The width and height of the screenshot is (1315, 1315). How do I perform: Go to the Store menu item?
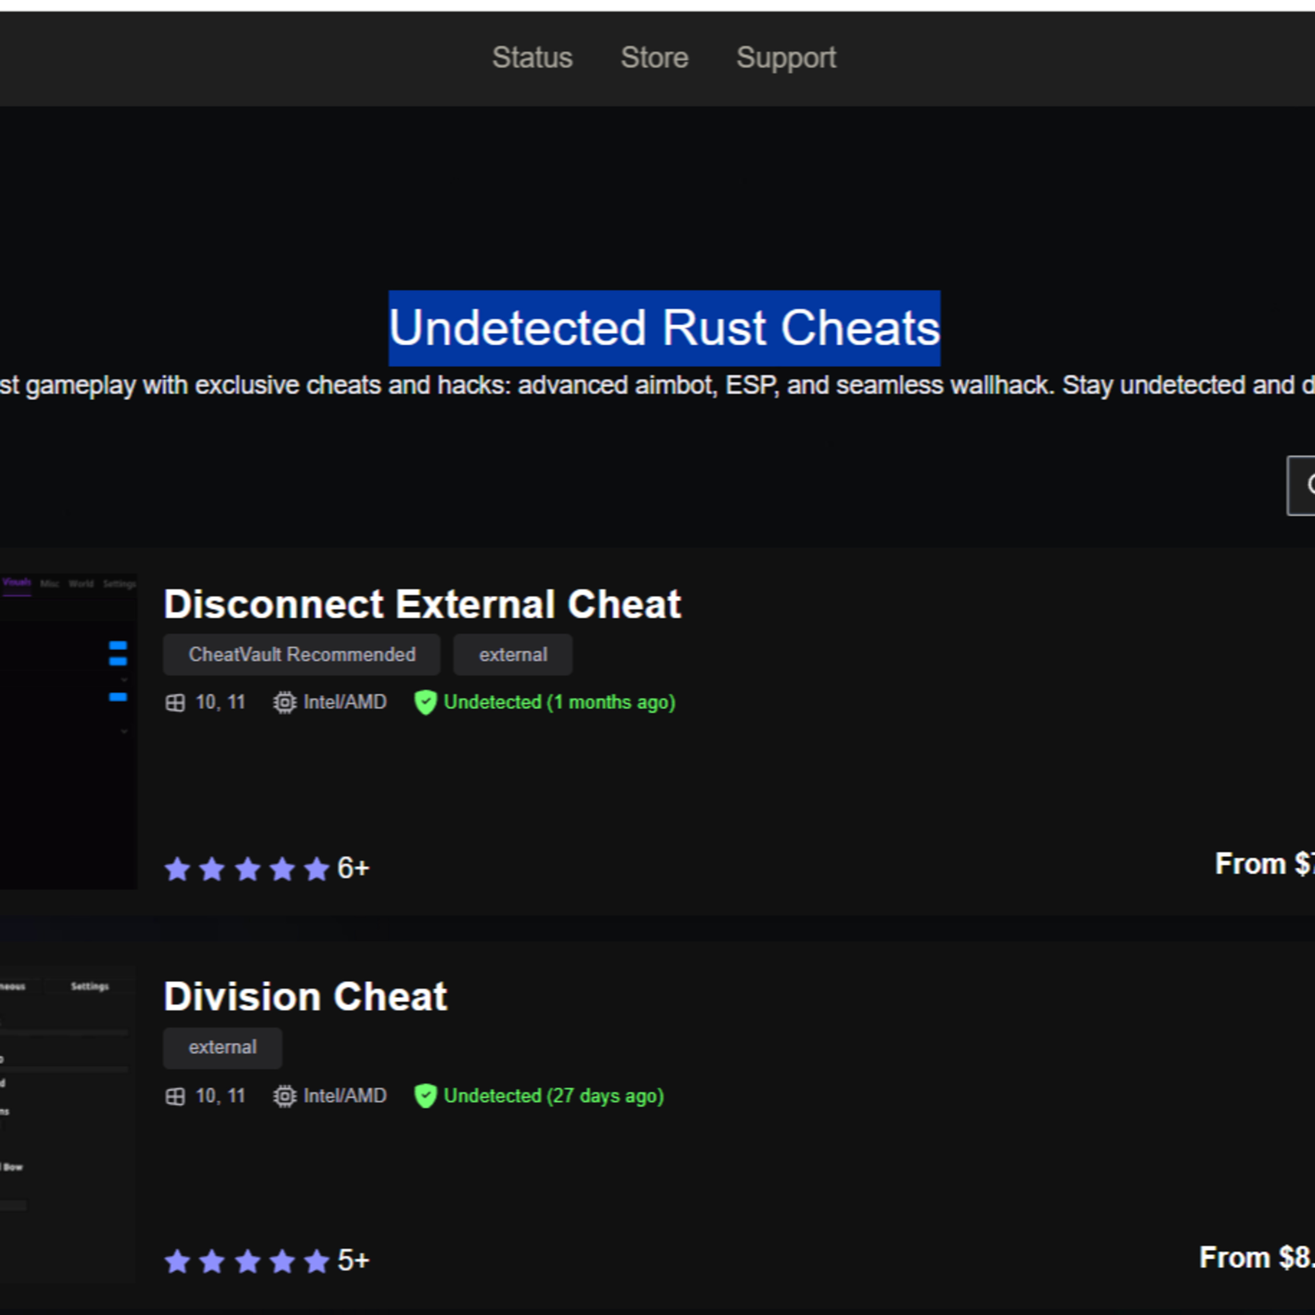tap(654, 58)
